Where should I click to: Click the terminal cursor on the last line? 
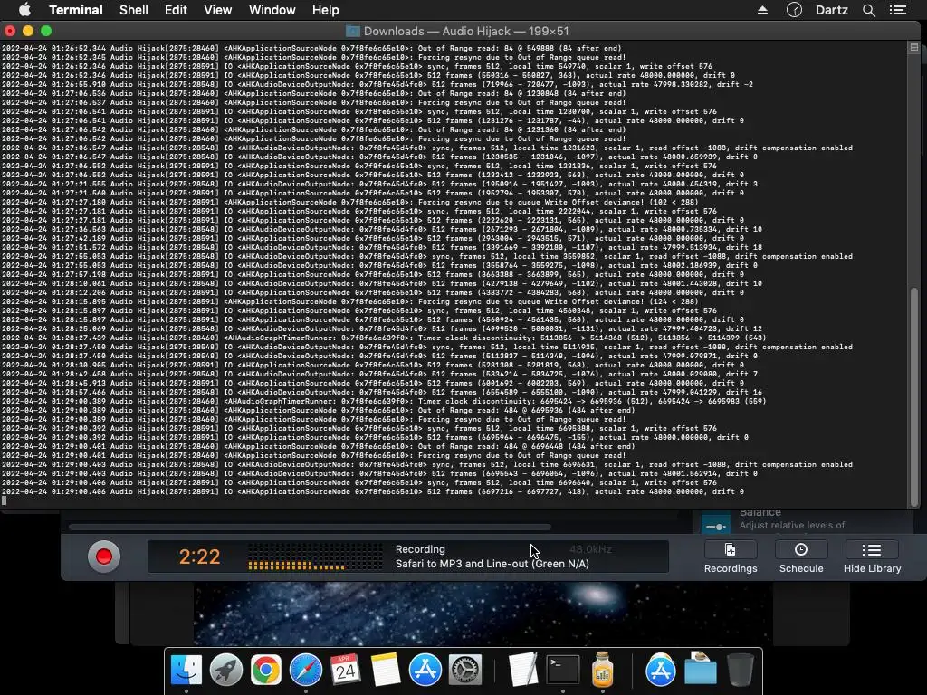coord(5,500)
